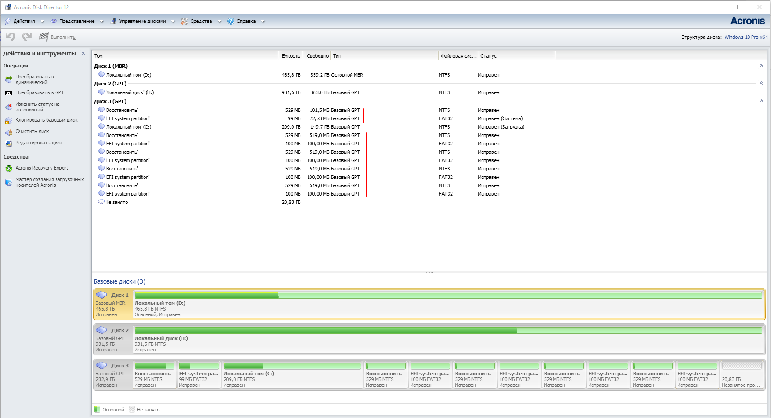
Task: Sort by the Емкость column header
Action: 291,56
